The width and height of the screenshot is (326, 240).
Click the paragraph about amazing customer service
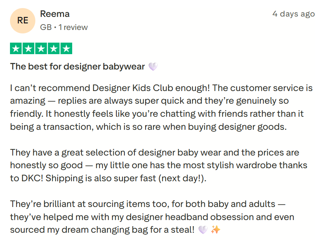(x=161, y=107)
